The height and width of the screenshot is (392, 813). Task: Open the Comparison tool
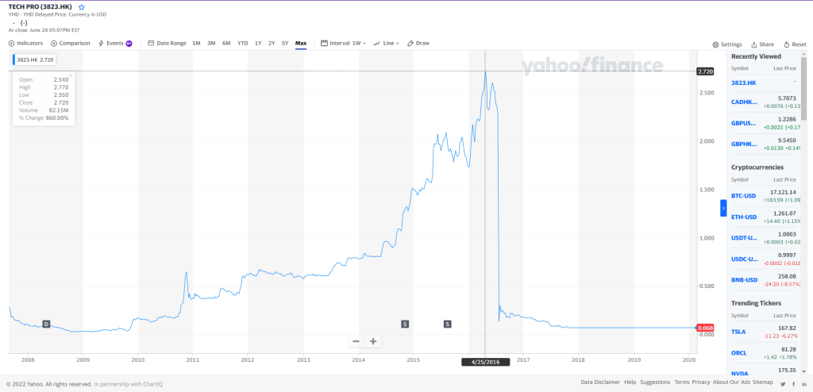click(70, 43)
